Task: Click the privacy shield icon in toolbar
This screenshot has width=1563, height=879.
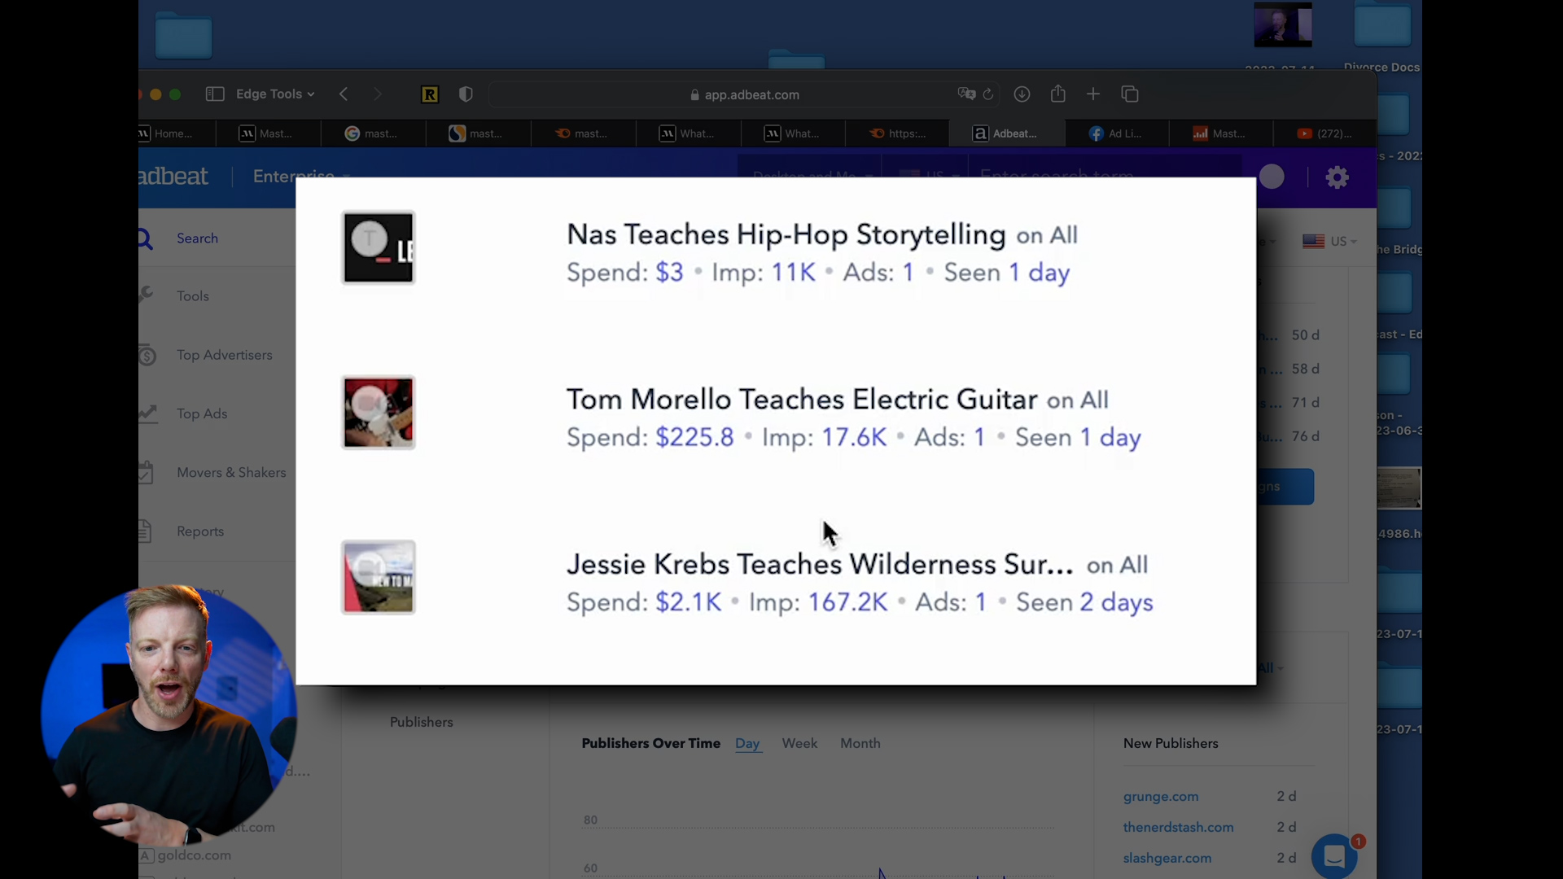Action: [x=466, y=94]
